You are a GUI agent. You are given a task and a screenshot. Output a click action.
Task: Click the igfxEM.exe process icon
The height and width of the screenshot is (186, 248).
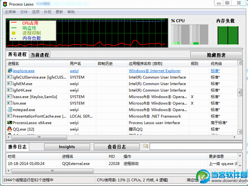[10, 83]
